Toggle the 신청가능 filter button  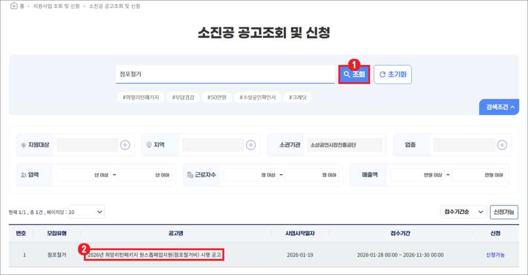click(504, 212)
